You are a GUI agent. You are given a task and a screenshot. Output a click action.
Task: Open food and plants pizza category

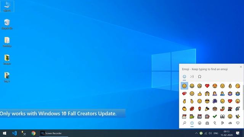tap(222, 123)
